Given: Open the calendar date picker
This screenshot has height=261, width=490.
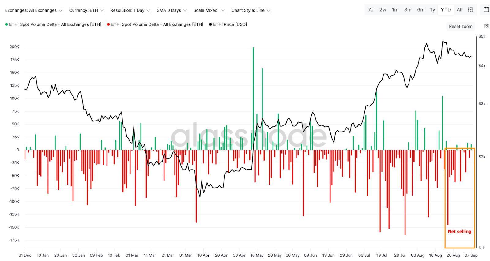Looking at the screenshot, I should click(486, 10).
